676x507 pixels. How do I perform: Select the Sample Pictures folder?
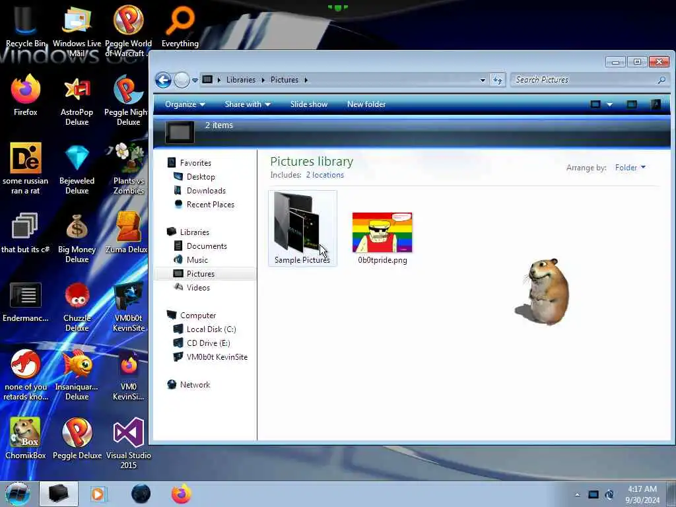click(302, 228)
